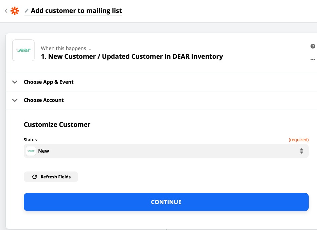317x230 pixels.
Task: Open help via the question mark icon
Action: click(x=313, y=47)
